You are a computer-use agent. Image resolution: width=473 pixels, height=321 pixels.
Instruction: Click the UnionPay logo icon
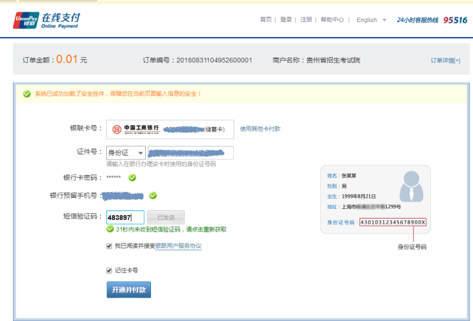click(25, 20)
